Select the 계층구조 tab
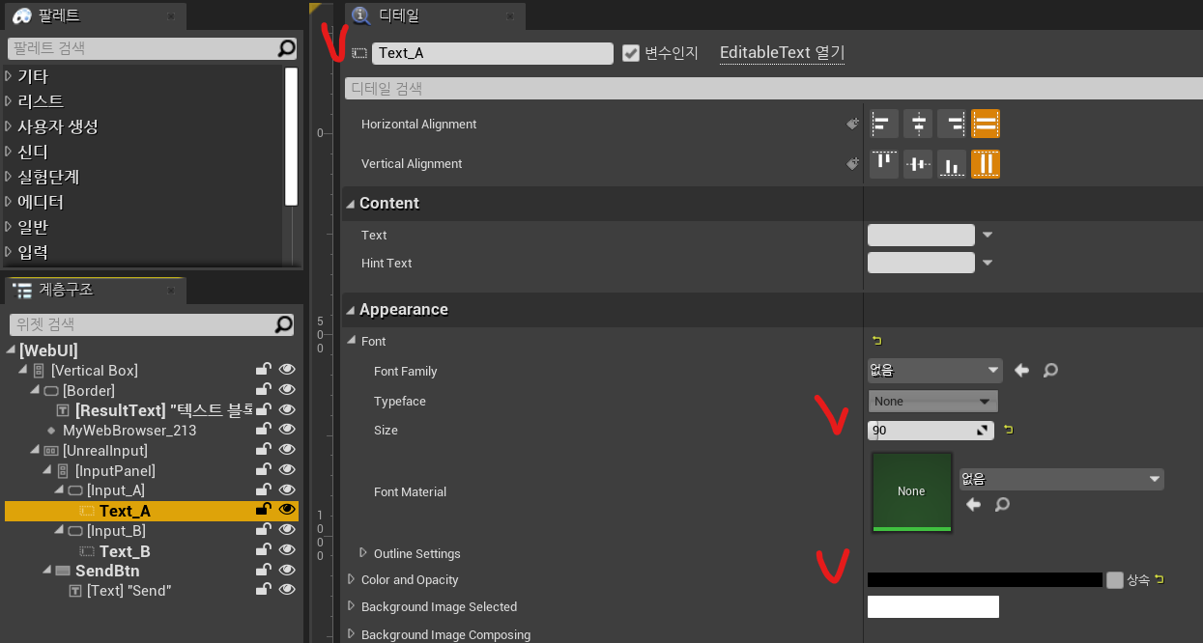This screenshot has height=643, width=1203. (x=66, y=290)
